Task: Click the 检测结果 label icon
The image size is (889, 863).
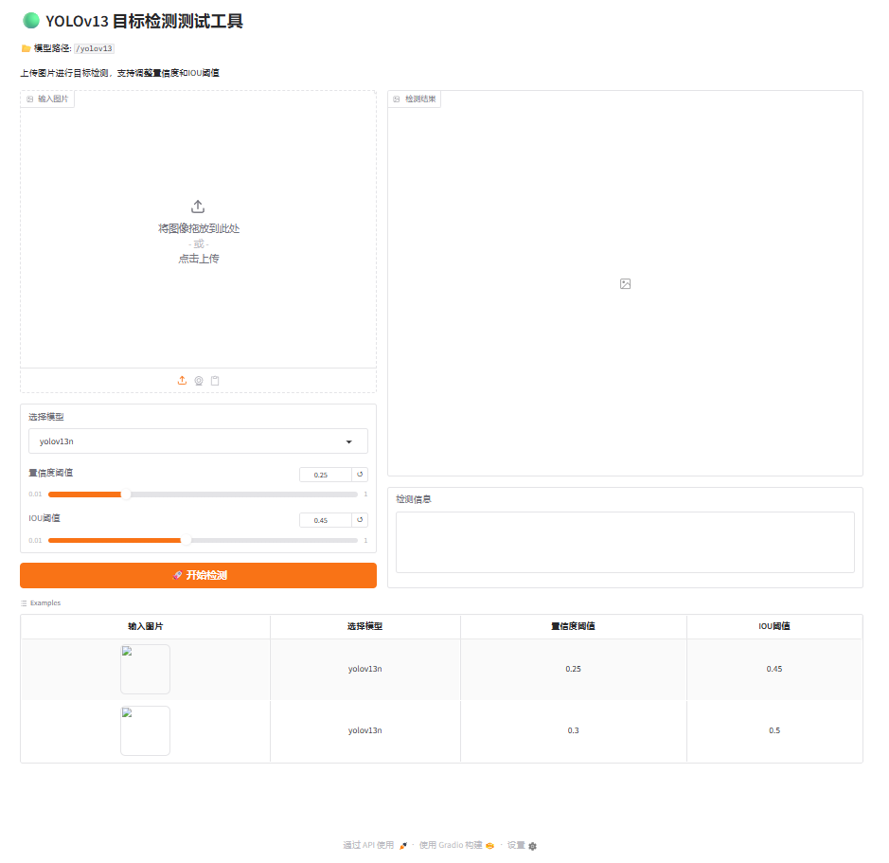Action: (397, 99)
